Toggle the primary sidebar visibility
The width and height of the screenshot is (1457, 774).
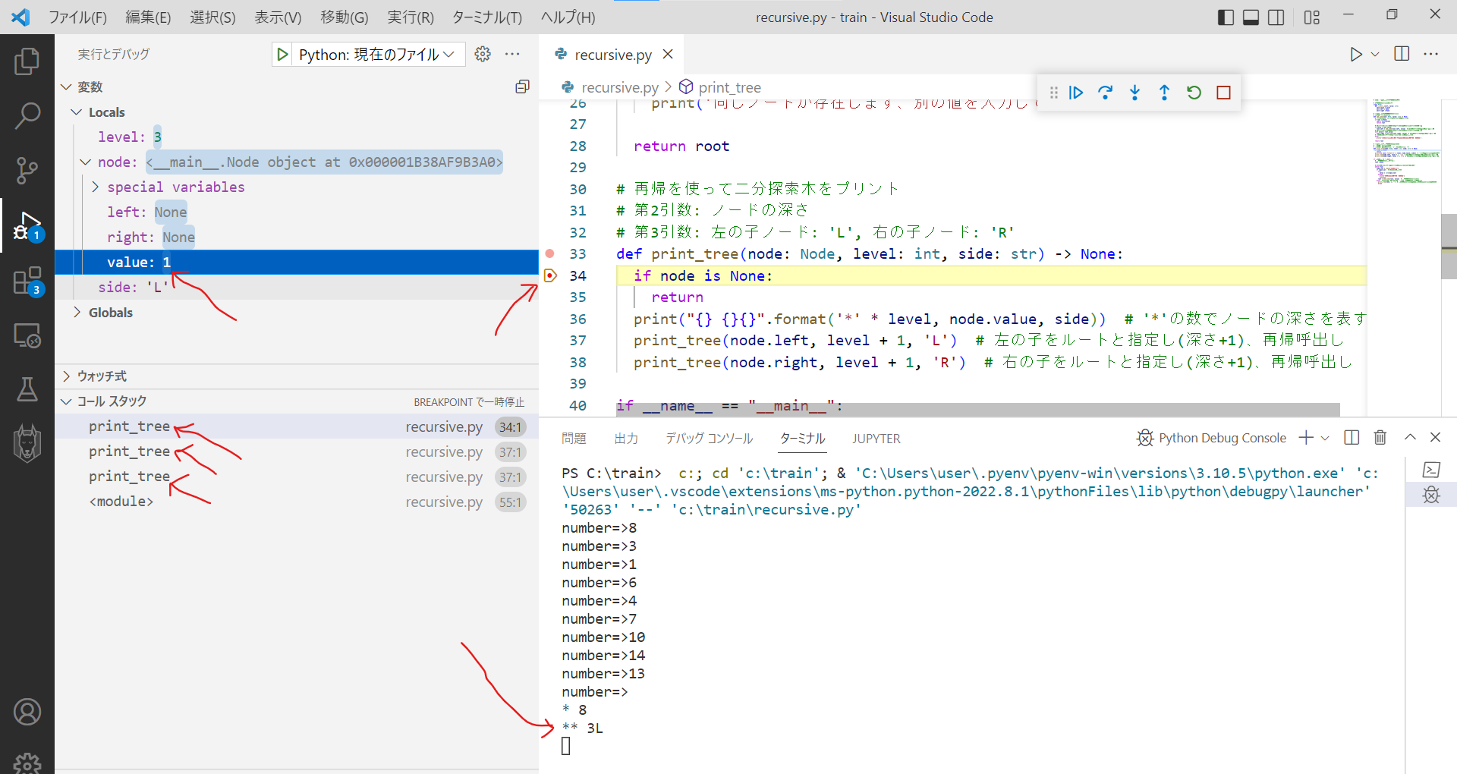coord(1225,17)
